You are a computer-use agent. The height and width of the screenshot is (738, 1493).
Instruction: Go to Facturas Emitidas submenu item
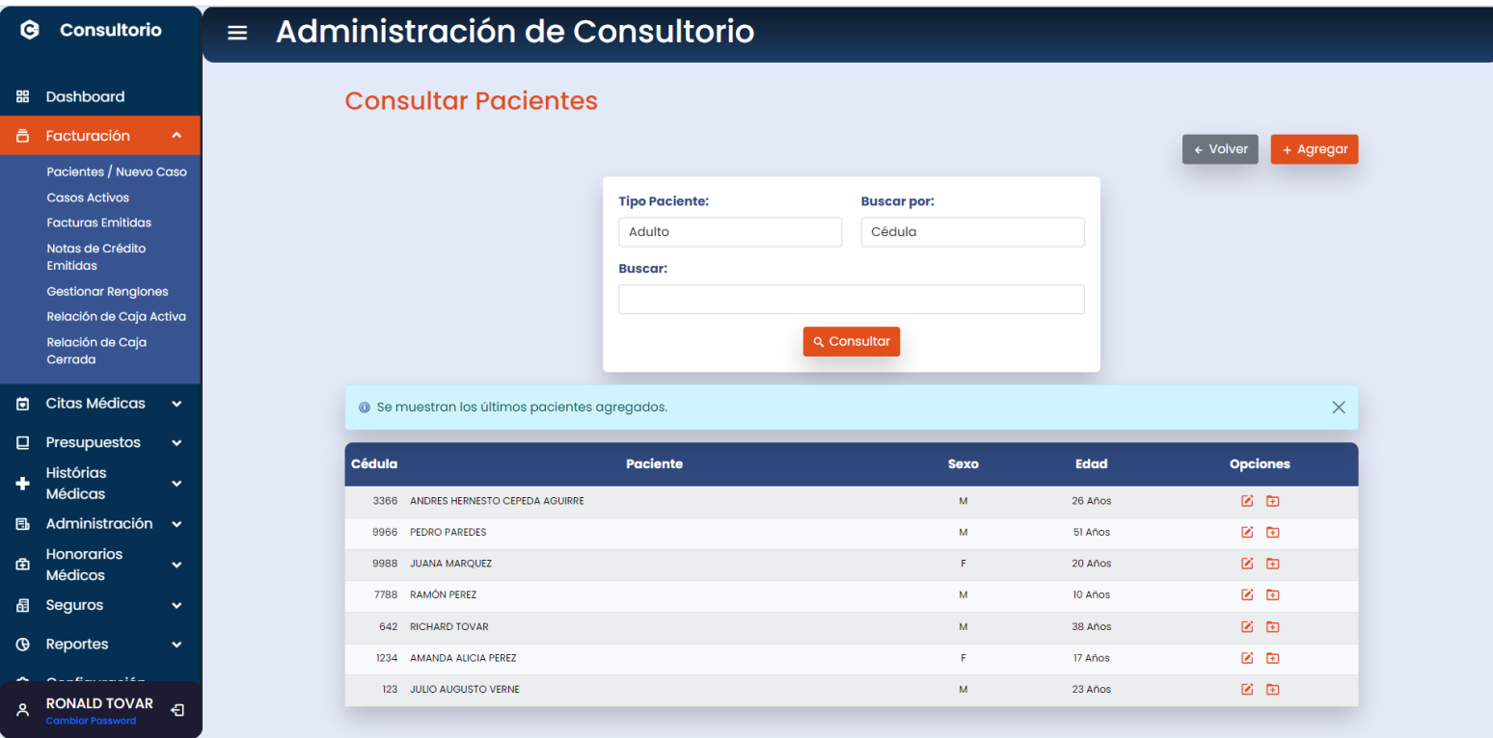(98, 223)
